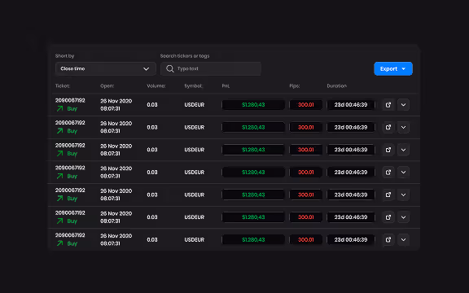Viewport: 469px width, 293px height.
Task: Click the Pips column header
Action: coord(294,86)
